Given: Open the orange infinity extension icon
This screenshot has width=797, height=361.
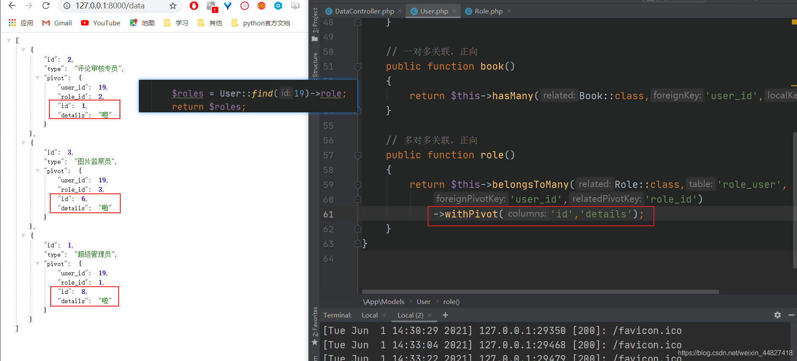Looking at the screenshot, I should 262,6.
